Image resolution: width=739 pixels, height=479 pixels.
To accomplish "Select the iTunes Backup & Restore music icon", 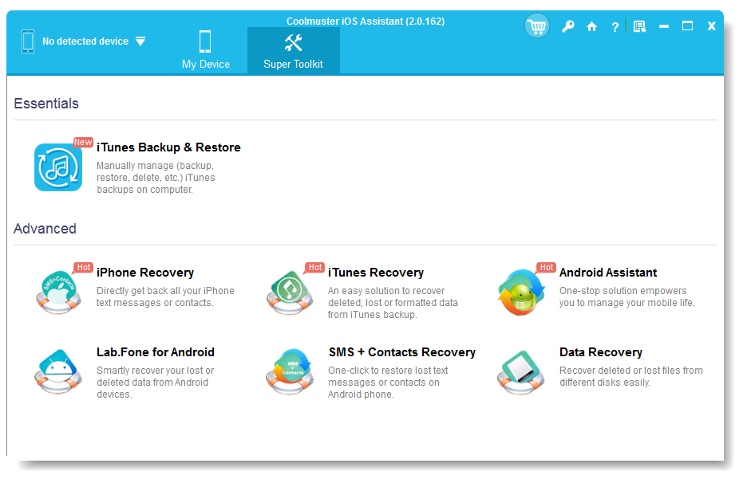I will click(x=57, y=167).
